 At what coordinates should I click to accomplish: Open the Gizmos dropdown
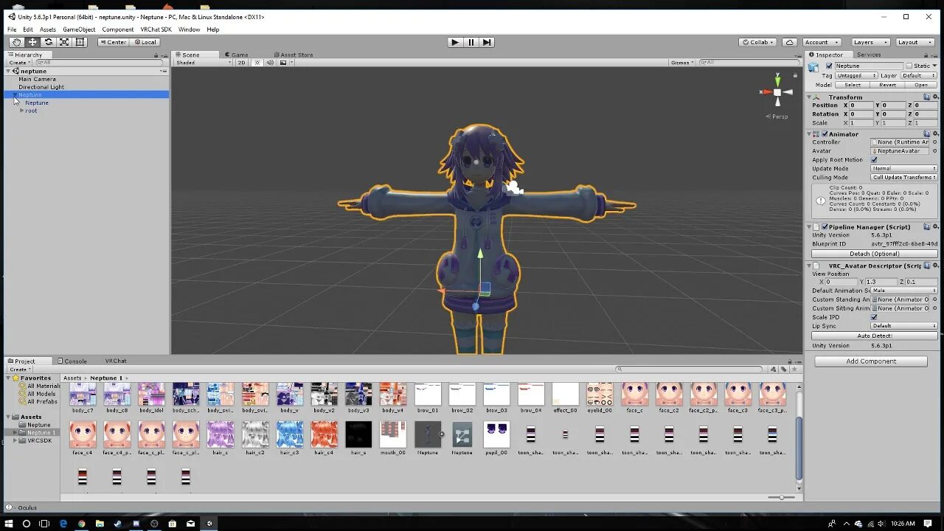681,63
